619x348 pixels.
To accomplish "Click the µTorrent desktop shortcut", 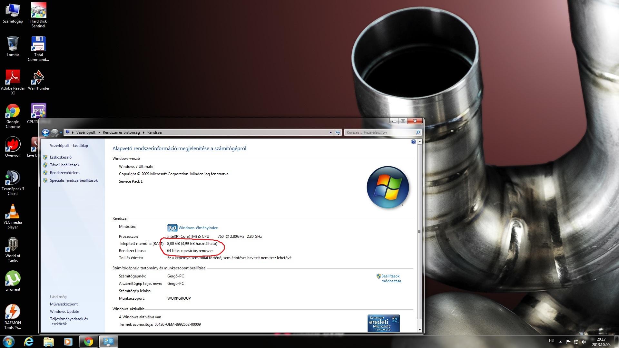I will (x=13, y=281).
